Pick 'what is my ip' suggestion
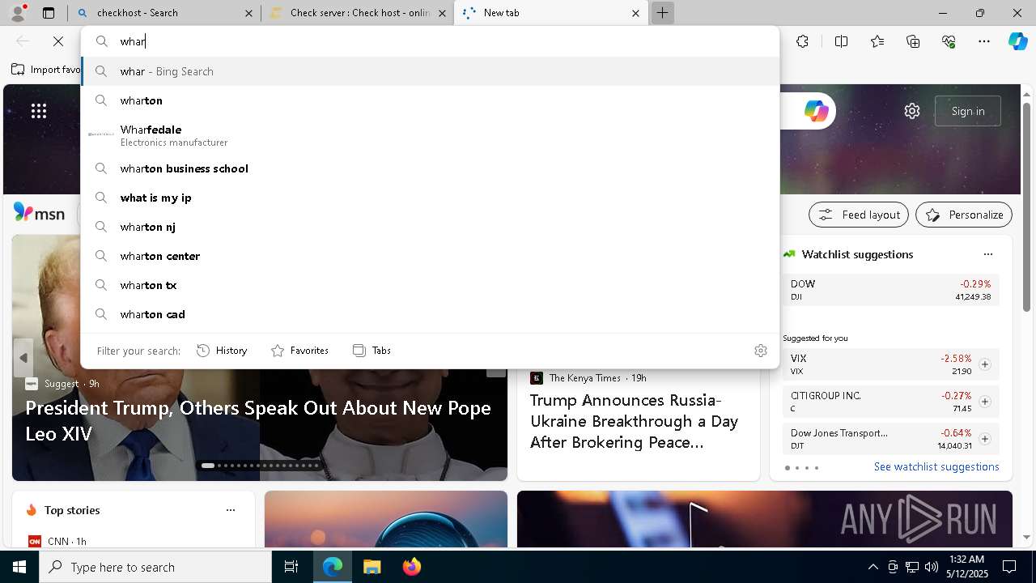This screenshot has width=1036, height=583. click(x=430, y=198)
